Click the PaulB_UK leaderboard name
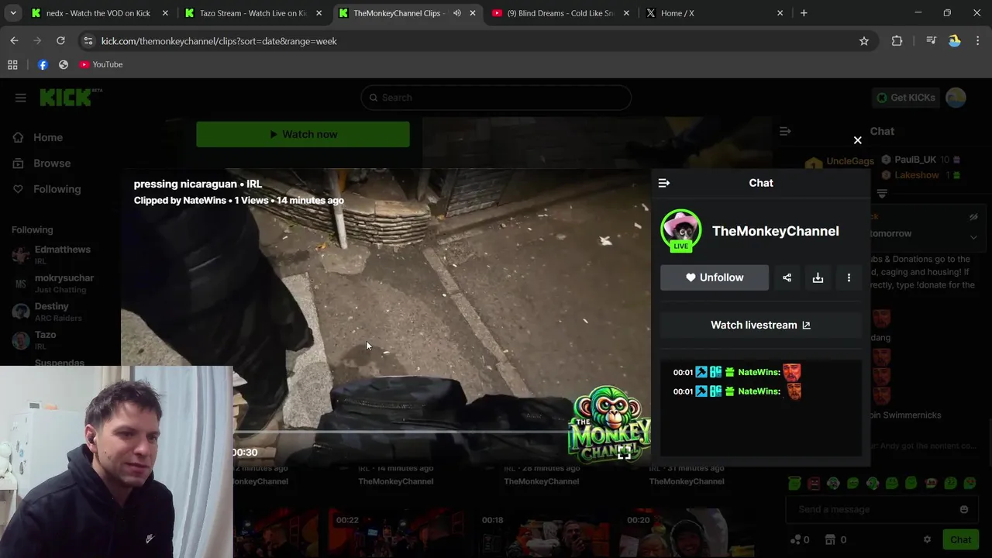Image resolution: width=992 pixels, height=558 pixels. click(915, 160)
